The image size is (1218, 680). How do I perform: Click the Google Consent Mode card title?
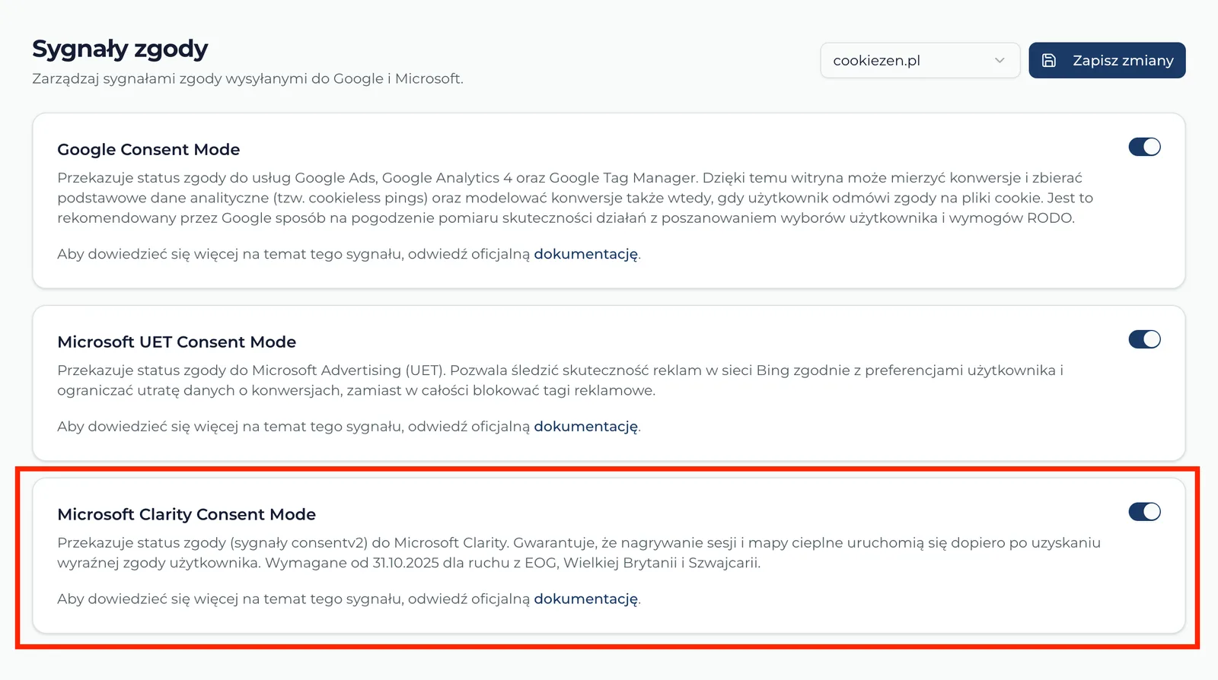pyautogui.click(x=148, y=150)
